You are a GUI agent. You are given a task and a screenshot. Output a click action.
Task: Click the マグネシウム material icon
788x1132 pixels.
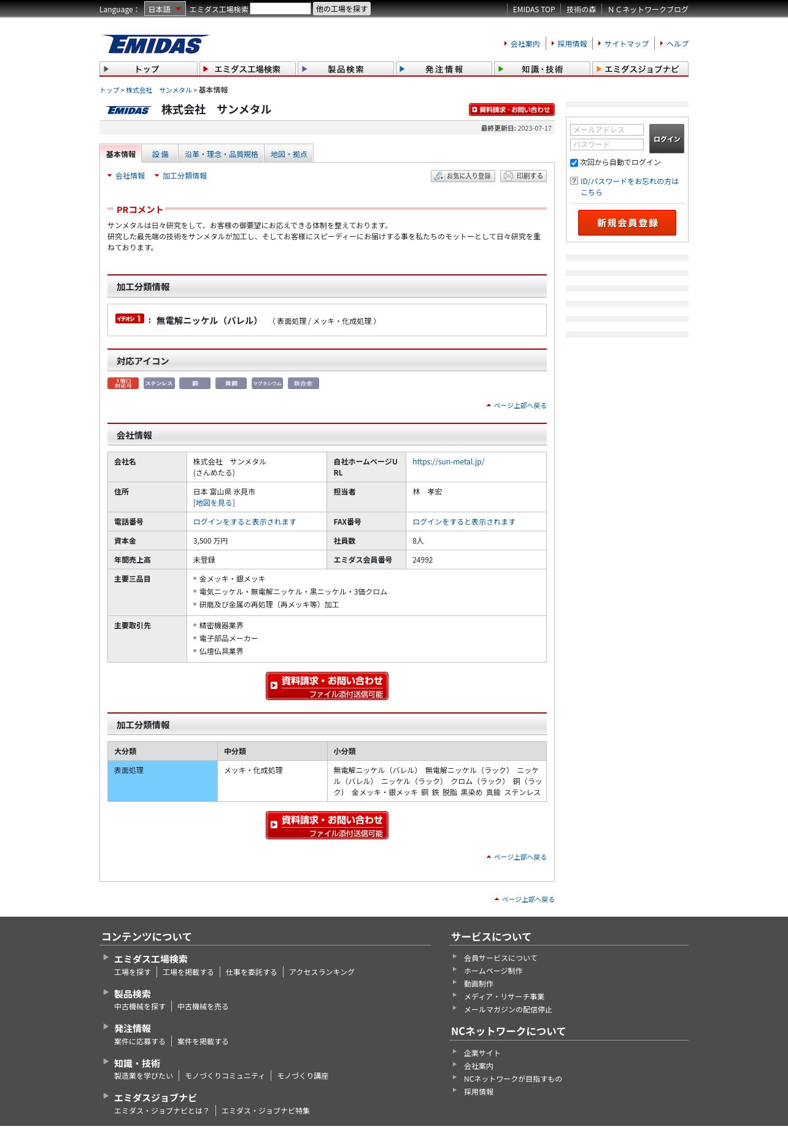click(267, 383)
